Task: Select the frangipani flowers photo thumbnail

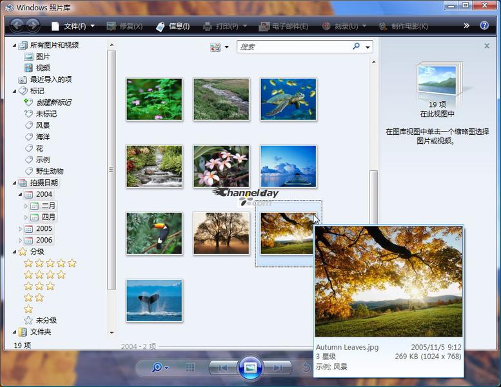Action: [221, 166]
